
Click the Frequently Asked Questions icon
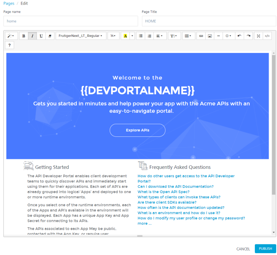(x=143, y=165)
